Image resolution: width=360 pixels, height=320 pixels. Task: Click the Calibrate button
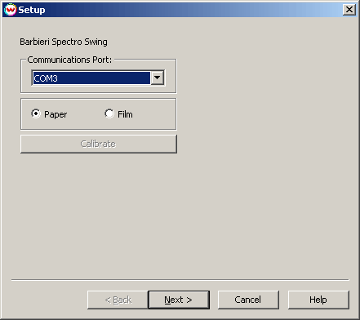[x=99, y=144]
